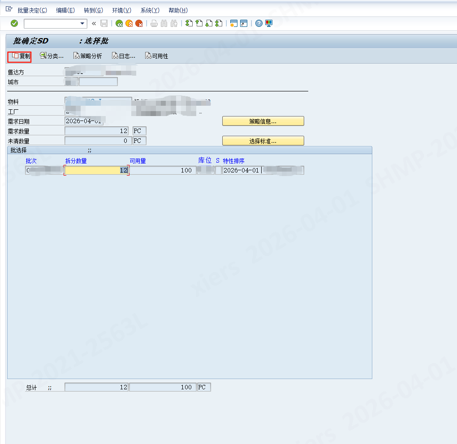
Task: Click the Print icon
Action: click(x=154, y=23)
